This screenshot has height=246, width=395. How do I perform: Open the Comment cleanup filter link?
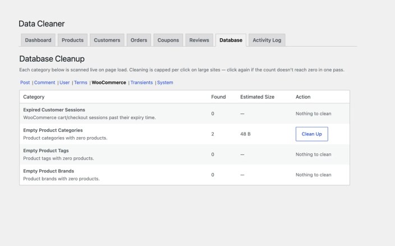point(44,83)
